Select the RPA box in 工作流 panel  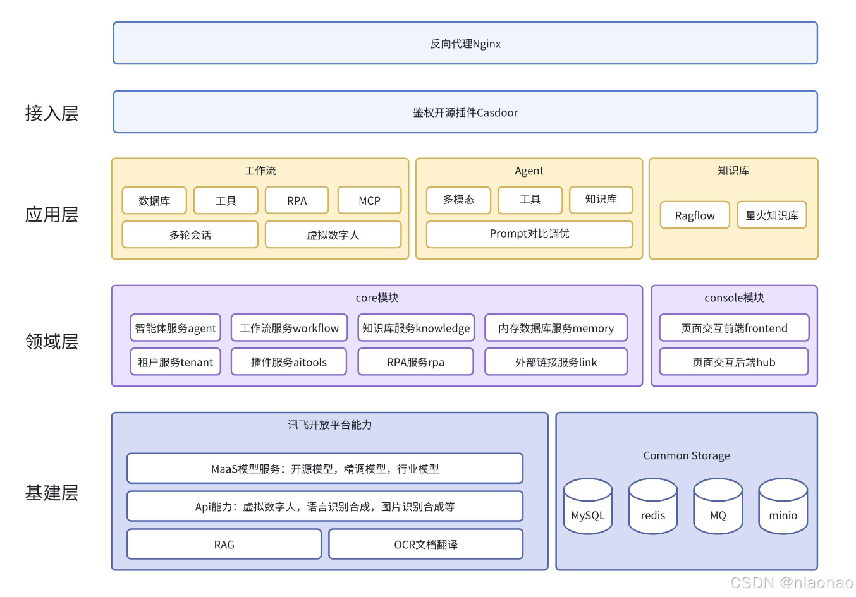coord(297,200)
